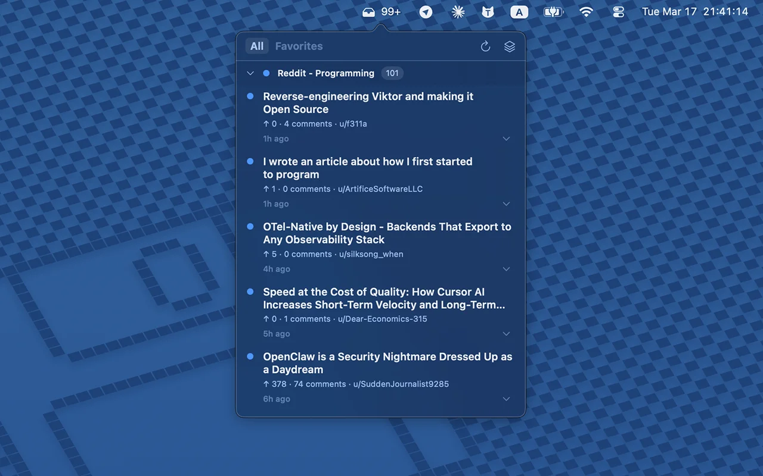Open u/f311a's profile link
763x476 pixels.
[353, 124]
